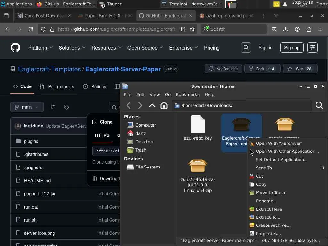Choose Extract Here from context menu
The image size is (328, 246).
287,209
